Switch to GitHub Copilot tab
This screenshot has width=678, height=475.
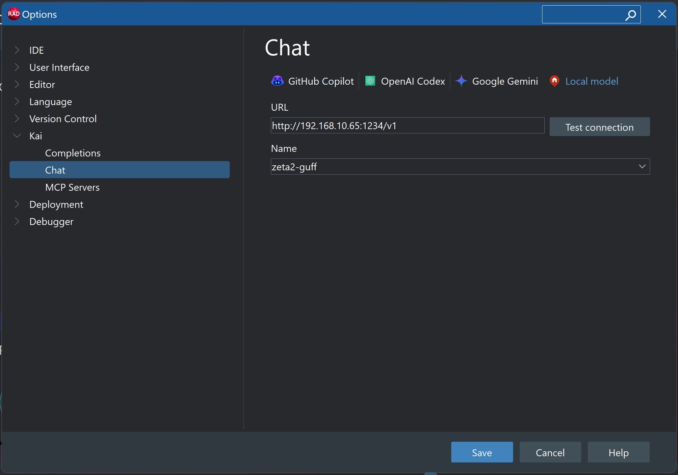point(312,81)
